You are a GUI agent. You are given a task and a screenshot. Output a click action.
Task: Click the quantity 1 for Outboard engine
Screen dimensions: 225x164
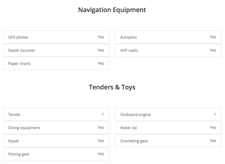tap(215, 114)
